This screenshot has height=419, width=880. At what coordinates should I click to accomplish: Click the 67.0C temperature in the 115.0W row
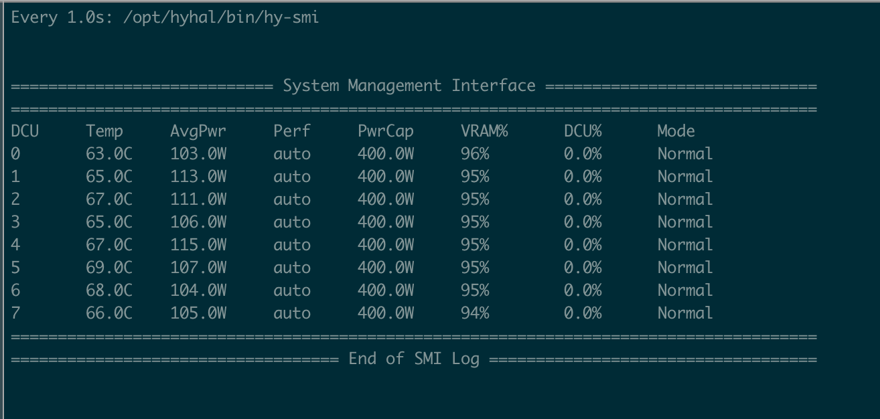point(109,245)
